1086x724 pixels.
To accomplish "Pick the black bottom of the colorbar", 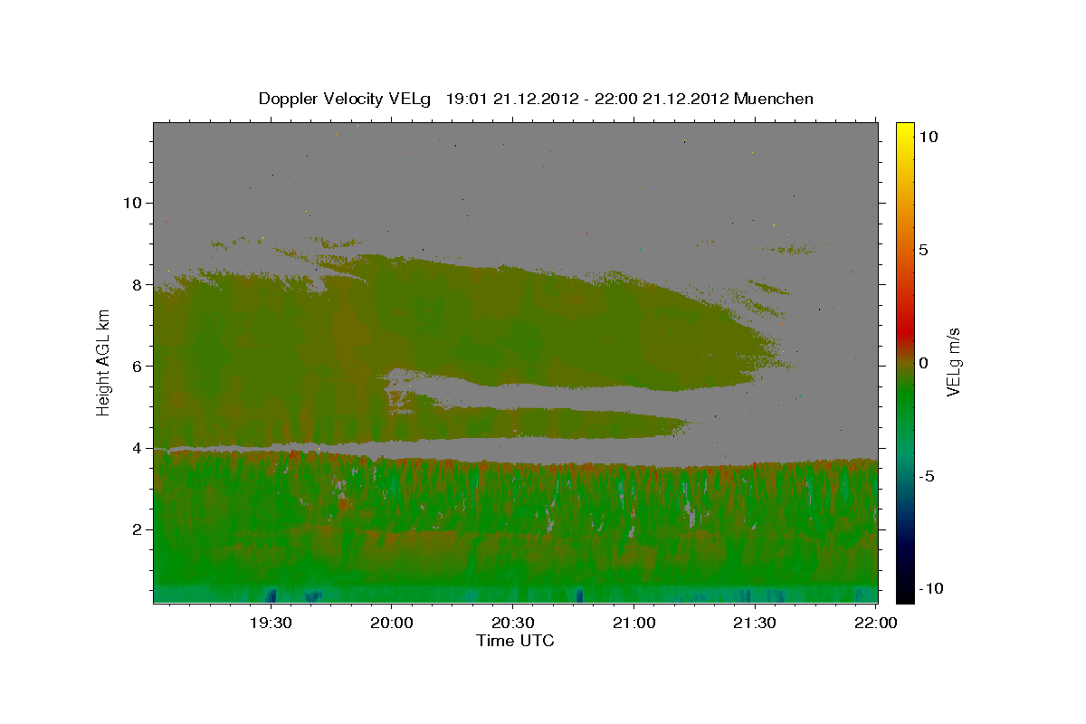I will [x=905, y=593].
